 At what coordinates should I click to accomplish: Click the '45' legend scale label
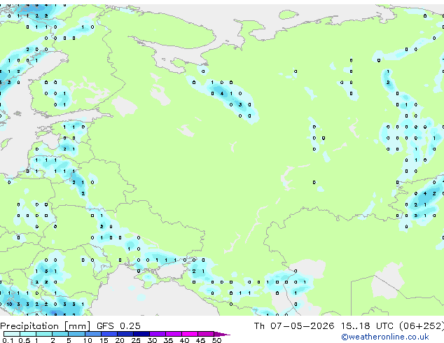(x=200, y=340)
